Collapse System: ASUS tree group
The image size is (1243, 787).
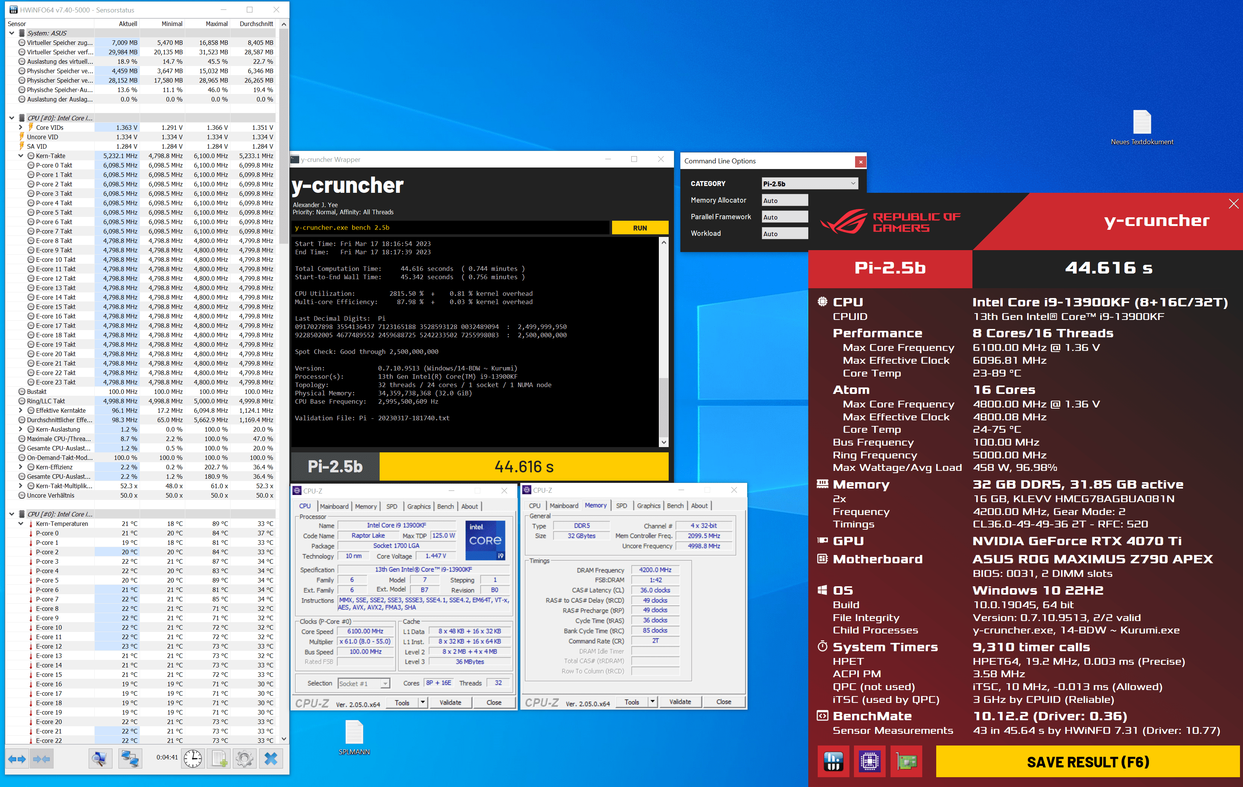(11, 33)
